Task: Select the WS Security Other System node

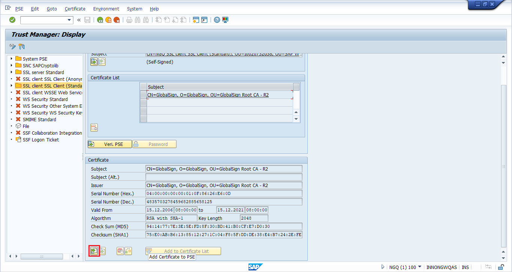Action: click(52, 106)
